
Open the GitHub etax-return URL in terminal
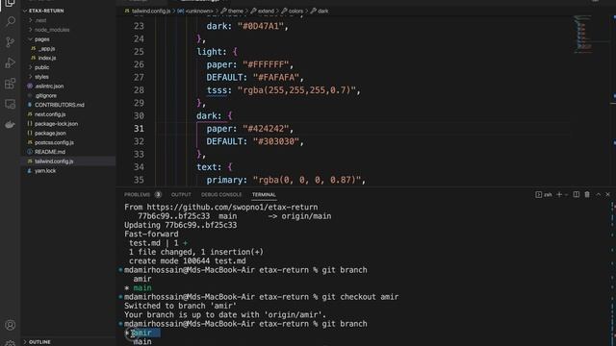coord(232,208)
